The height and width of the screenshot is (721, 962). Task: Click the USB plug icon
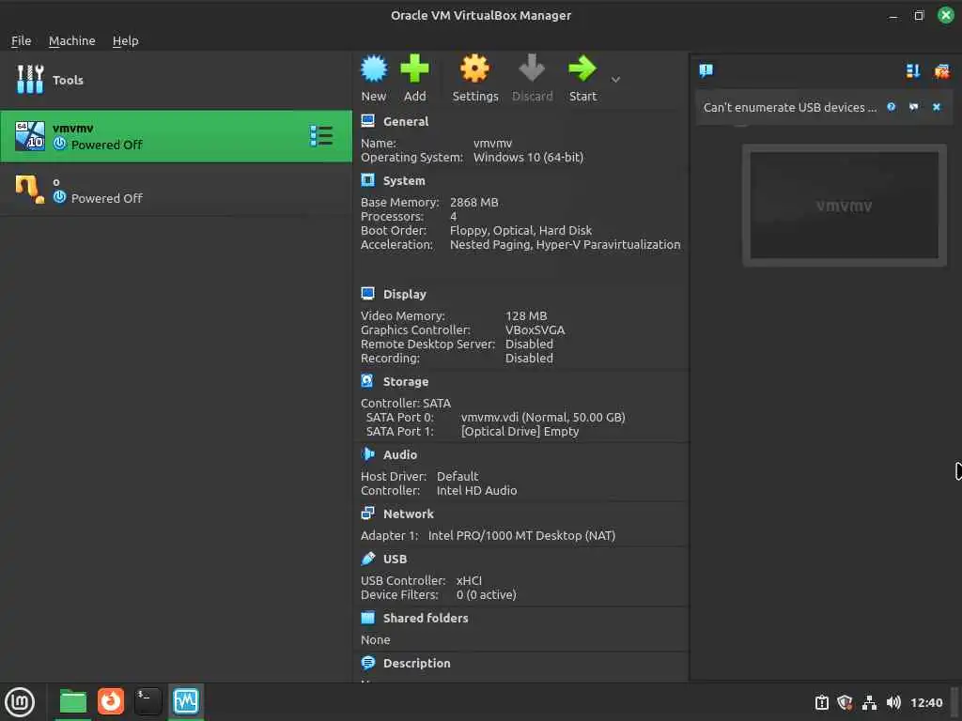367,559
